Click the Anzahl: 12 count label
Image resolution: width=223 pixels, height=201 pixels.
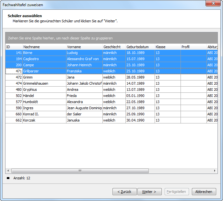pos(22,178)
